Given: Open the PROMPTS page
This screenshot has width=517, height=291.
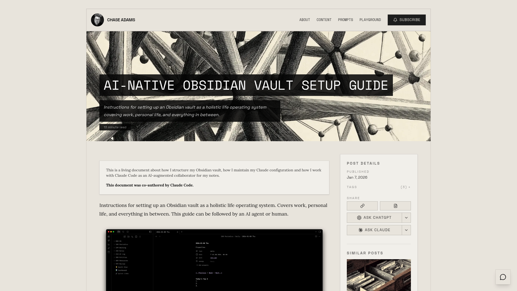Looking at the screenshot, I should tap(345, 20).
